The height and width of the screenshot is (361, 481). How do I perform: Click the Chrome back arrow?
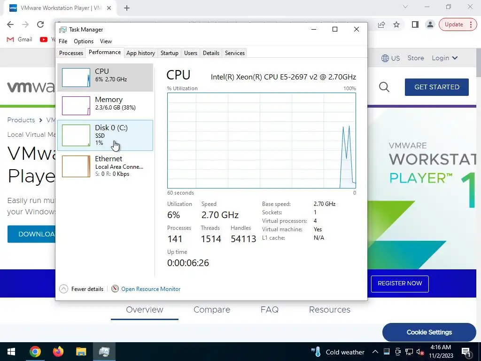pos(10,24)
